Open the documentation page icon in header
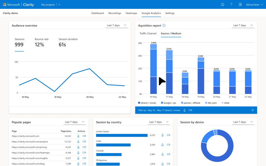The width and height of the screenshot is (266, 166). tap(240, 5)
